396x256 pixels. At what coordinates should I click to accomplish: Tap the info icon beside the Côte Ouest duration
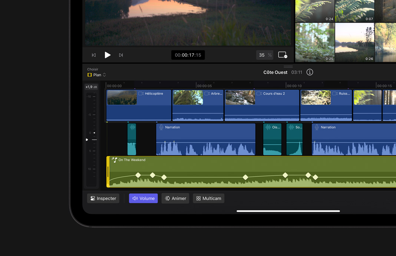point(310,72)
